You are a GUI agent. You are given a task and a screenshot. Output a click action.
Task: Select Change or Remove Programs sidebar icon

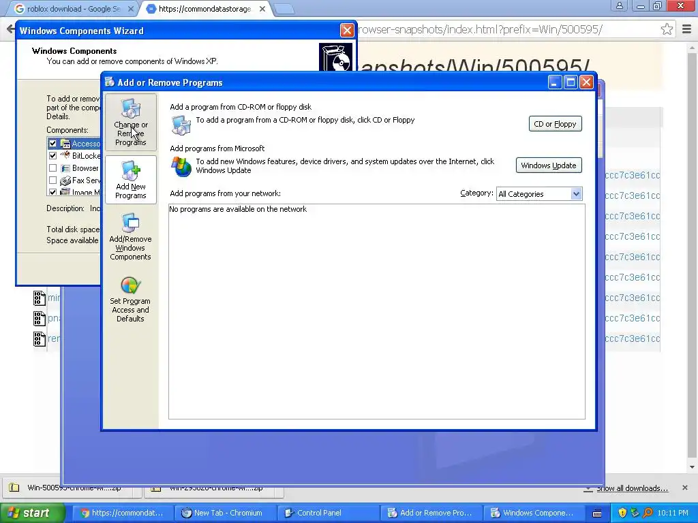tap(130, 122)
